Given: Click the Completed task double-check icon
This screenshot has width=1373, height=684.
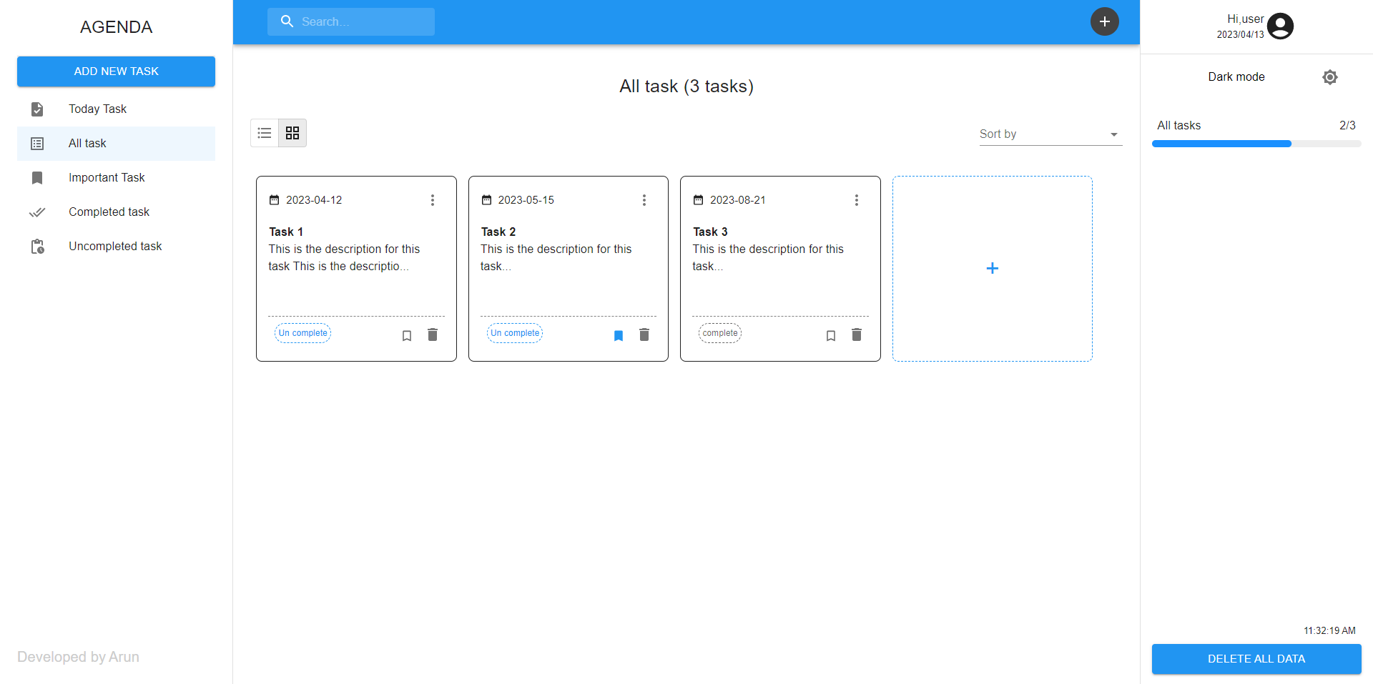Looking at the screenshot, I should coord(37,212).
